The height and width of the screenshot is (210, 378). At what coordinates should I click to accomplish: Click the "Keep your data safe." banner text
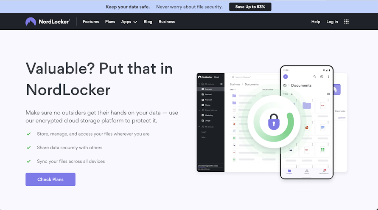point(128,7)
